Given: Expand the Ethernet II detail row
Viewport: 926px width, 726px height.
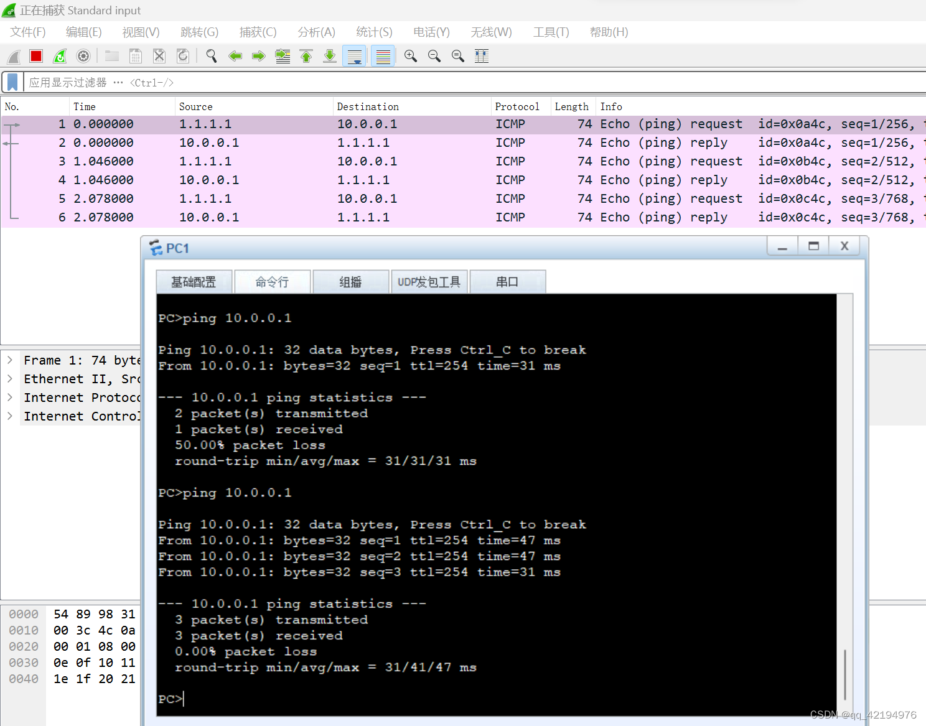Looking at the screenshot, I should click(x=10, y=379).
